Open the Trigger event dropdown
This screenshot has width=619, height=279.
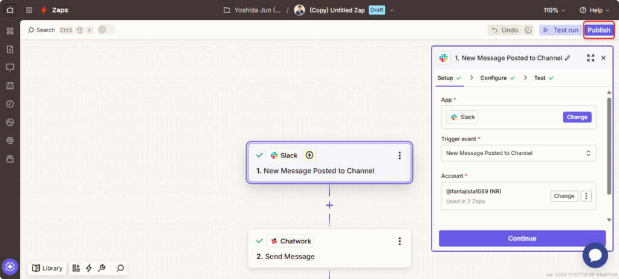[519, 153]
